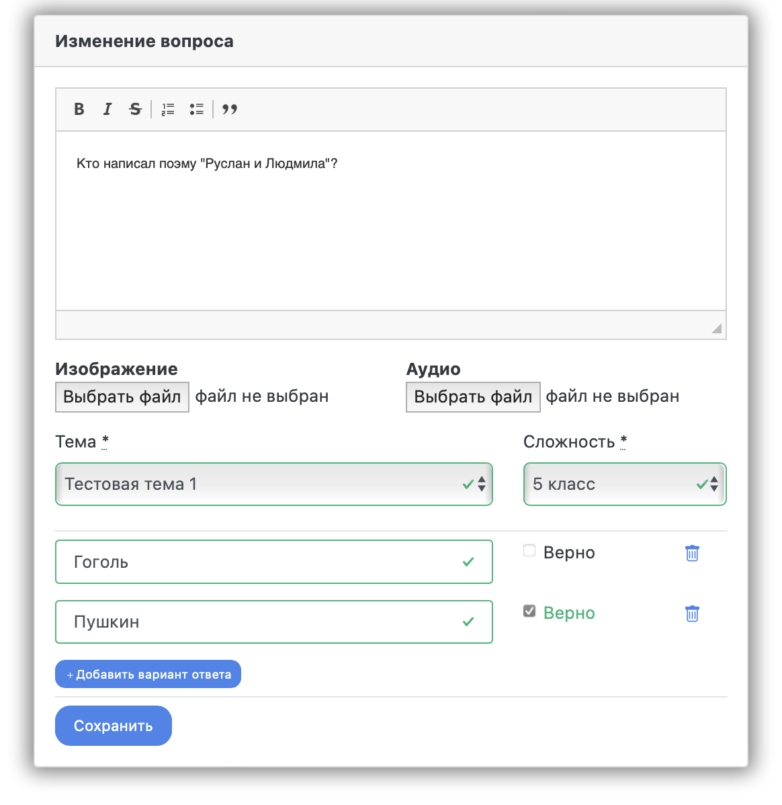782x805 pixels.
Task: Toggle strikethrough text formatting
Action: (135, 109)
